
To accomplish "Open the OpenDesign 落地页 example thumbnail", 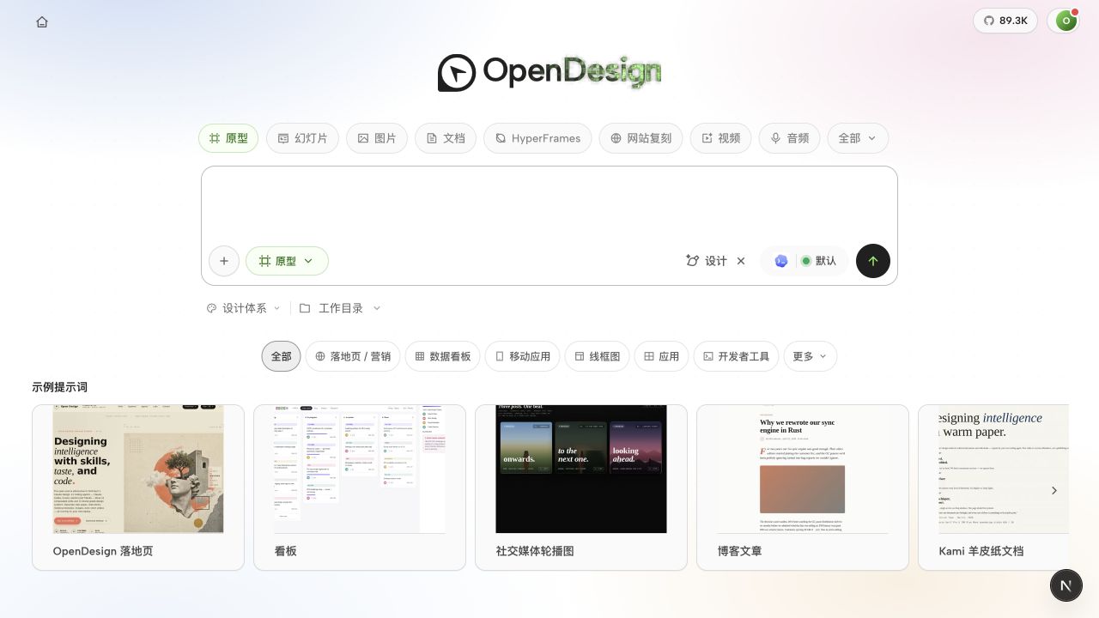I will [138, 469].
